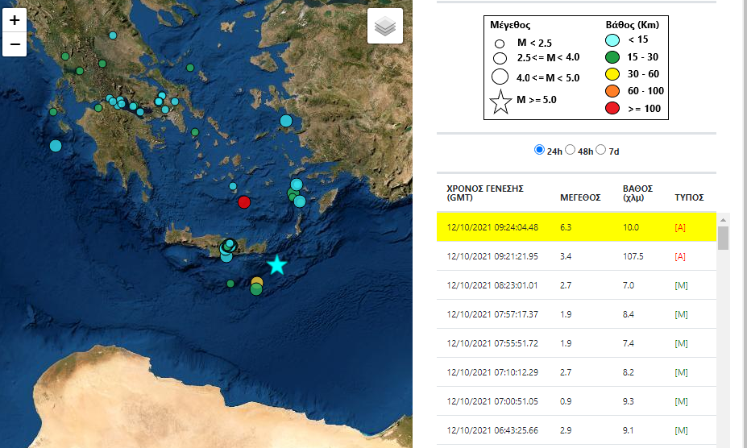Open the map layers selector

point(385,27)
